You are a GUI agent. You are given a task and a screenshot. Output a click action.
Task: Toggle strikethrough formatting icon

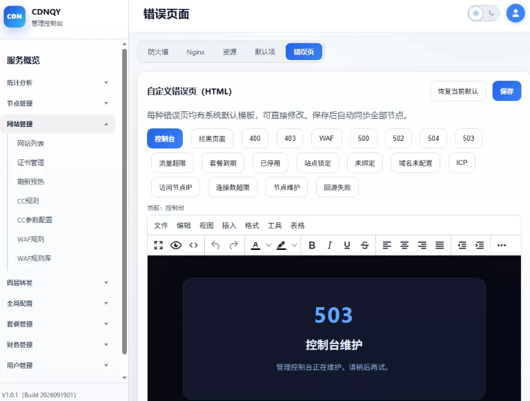pyautogui.click(x=364, y=245)
